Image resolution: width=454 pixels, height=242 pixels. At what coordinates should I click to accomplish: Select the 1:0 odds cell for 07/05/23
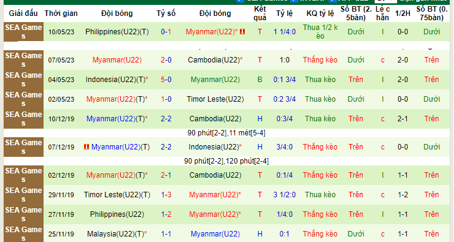pos(284,60)
